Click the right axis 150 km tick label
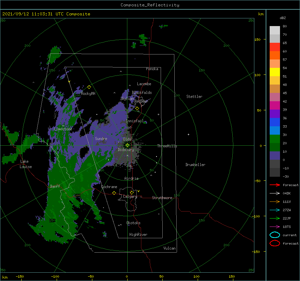The image size is (300, 281). 257,39
